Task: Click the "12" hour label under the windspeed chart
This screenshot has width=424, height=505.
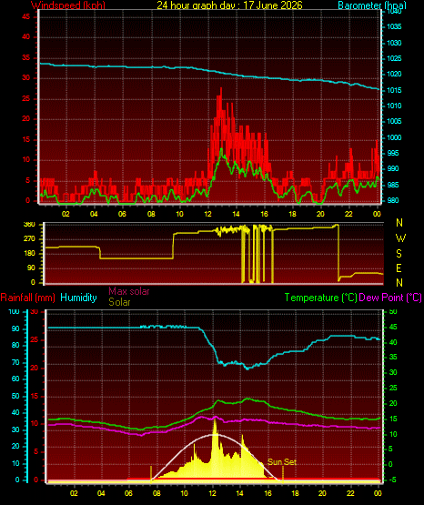Action: (208, 214)
